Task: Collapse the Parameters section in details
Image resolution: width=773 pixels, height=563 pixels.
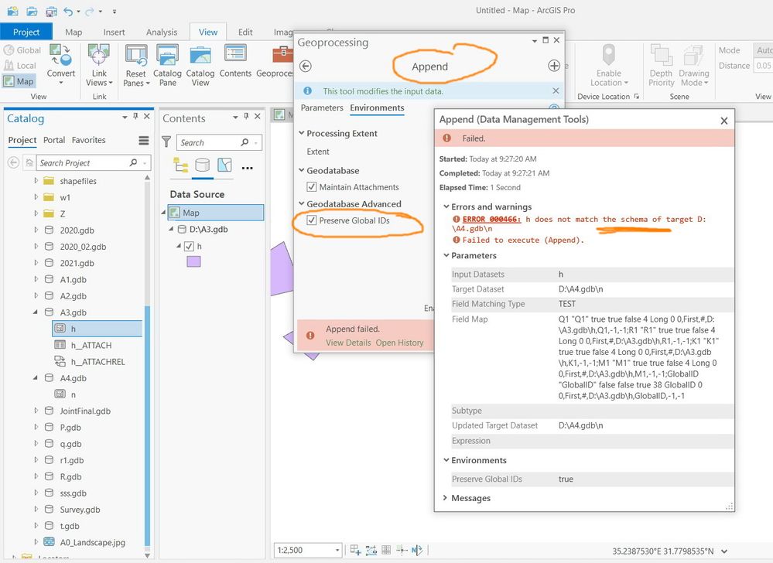Action: click(446, 255)
